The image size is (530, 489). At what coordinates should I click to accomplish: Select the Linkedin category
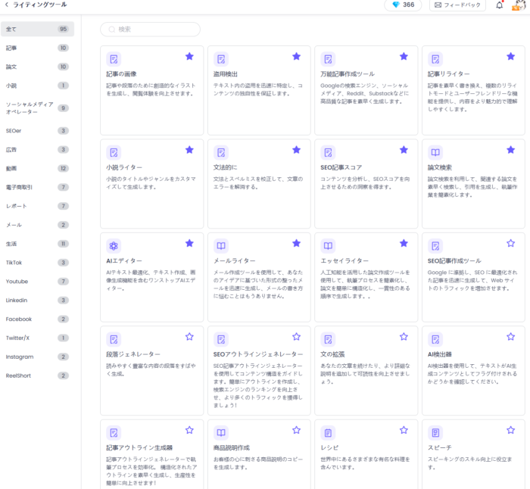[x=37, y=300]
